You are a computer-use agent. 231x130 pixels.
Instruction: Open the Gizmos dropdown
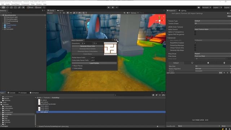coord(135,13)
